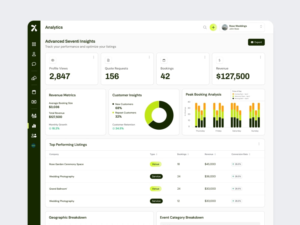This screenshot has height=225, width=300.
Task: Click the Venue tag for Rose Garden Ceremony Space
Action: tap(155, 164)
